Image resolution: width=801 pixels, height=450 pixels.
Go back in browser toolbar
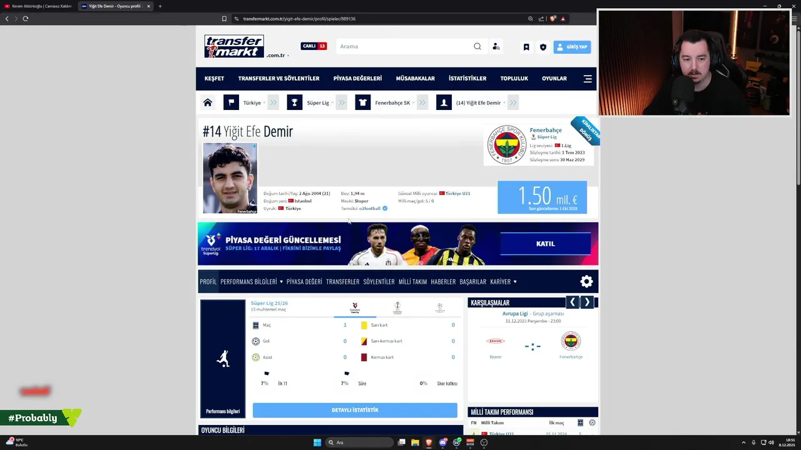coord(7,19)
